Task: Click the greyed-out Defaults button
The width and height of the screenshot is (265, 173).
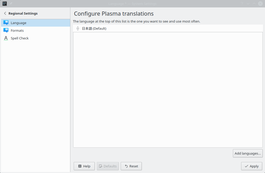Action: coord(108,166)
